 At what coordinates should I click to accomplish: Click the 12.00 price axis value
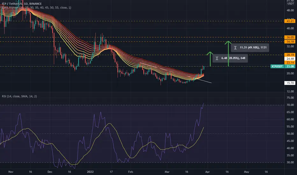(x=290, y=91)
